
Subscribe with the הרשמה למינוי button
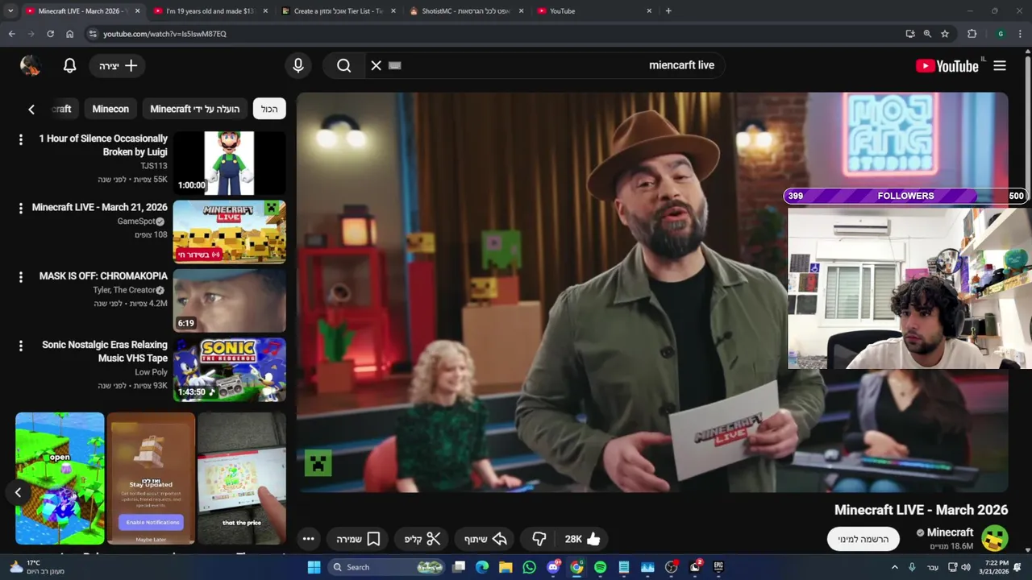point(863,539)
